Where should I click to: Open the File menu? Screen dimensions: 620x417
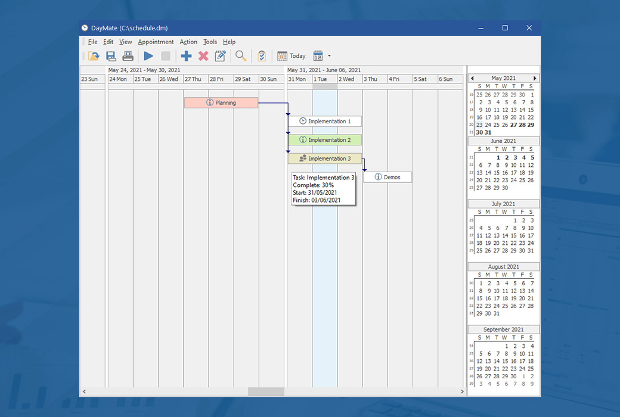(x=92, y=42)
